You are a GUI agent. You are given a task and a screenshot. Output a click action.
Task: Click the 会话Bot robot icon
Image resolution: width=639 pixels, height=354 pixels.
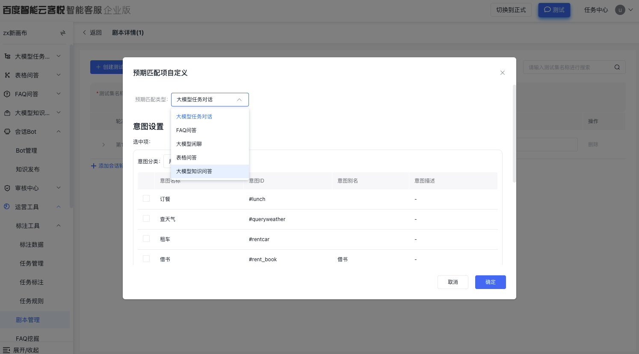(7, 131)
